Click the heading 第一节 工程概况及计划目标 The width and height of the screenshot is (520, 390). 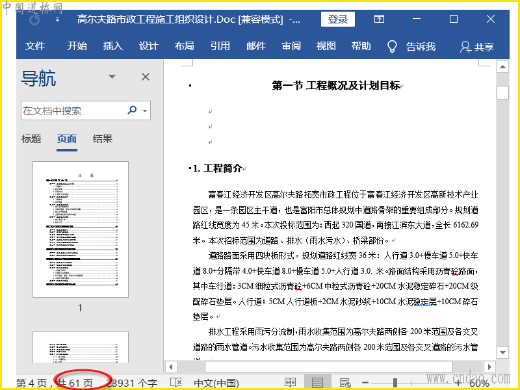pyautogui.click(x=336, y=86)
